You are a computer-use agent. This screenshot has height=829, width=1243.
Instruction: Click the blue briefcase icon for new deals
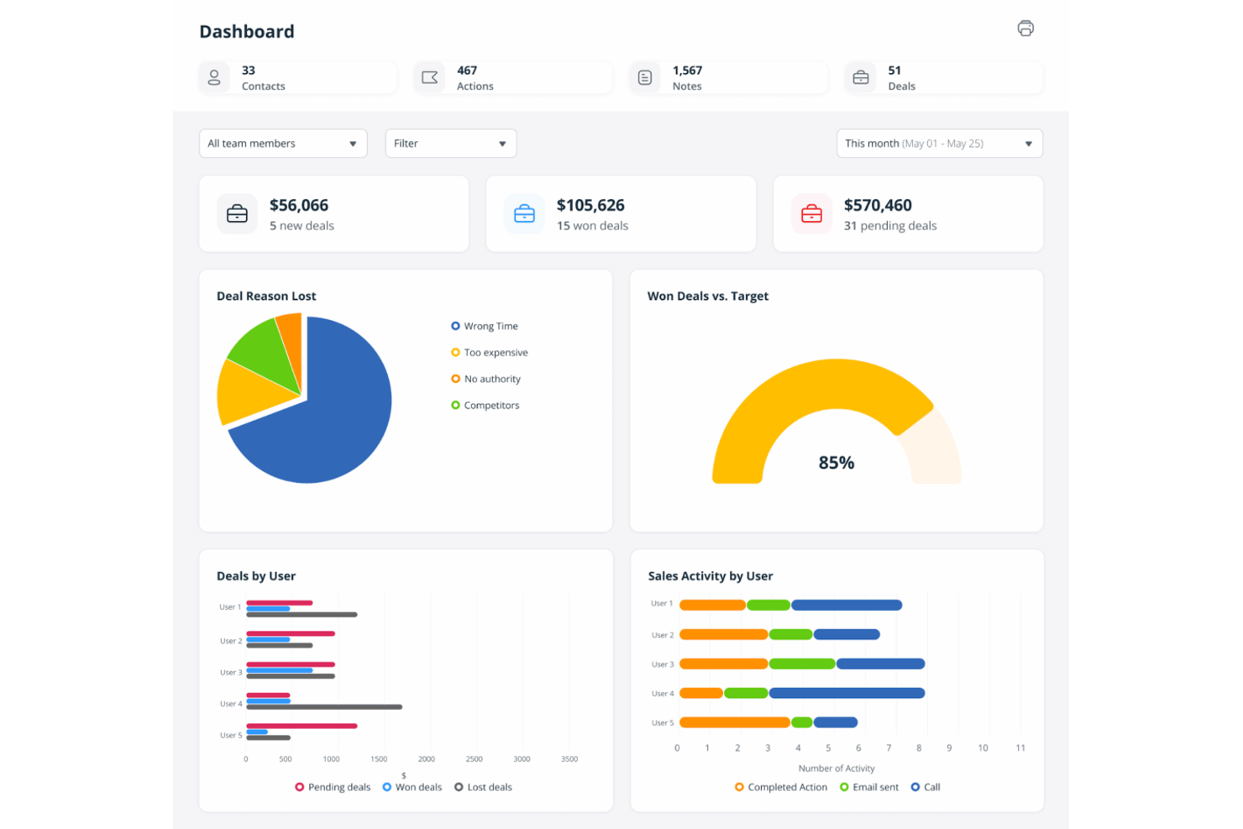click(238, 213)
